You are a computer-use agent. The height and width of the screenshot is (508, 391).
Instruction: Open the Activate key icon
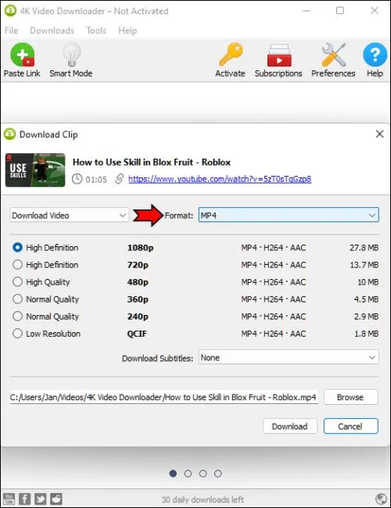[x=231, y=55]
